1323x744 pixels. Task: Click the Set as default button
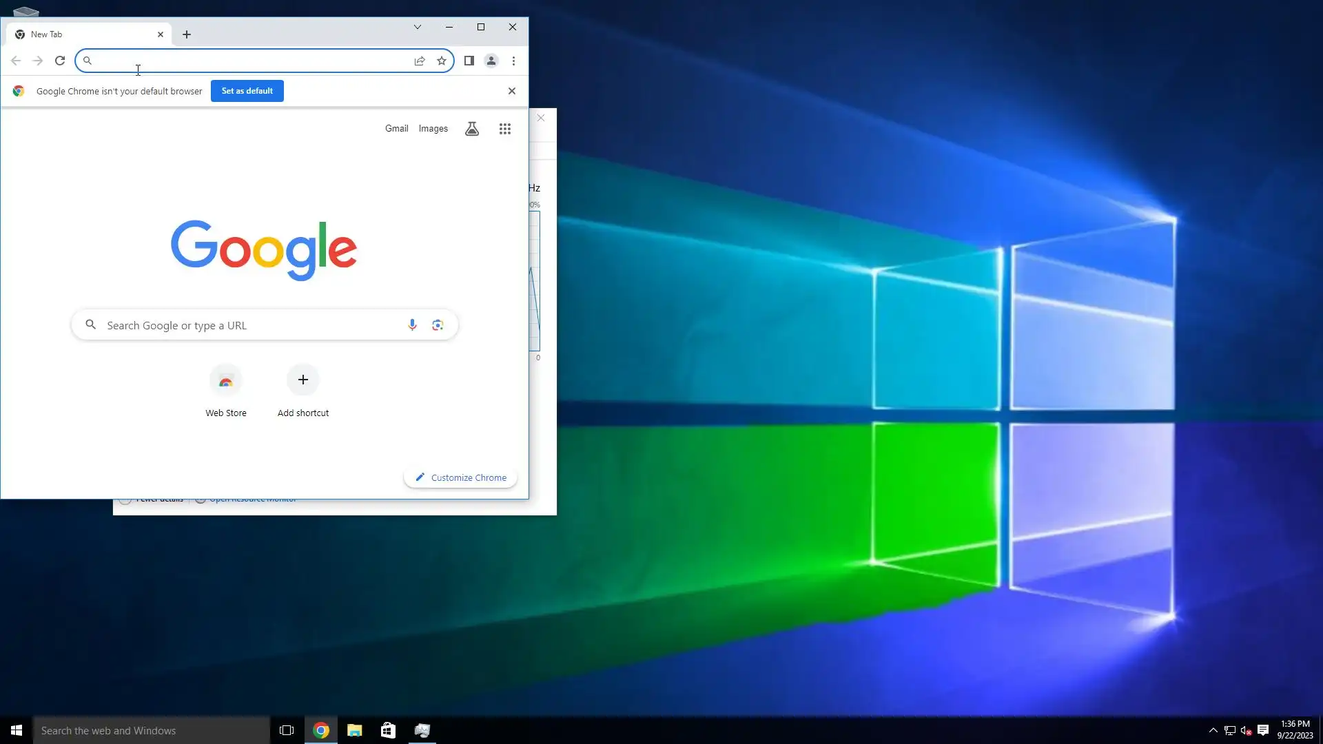pyautogui.click(x=247, y=91)
